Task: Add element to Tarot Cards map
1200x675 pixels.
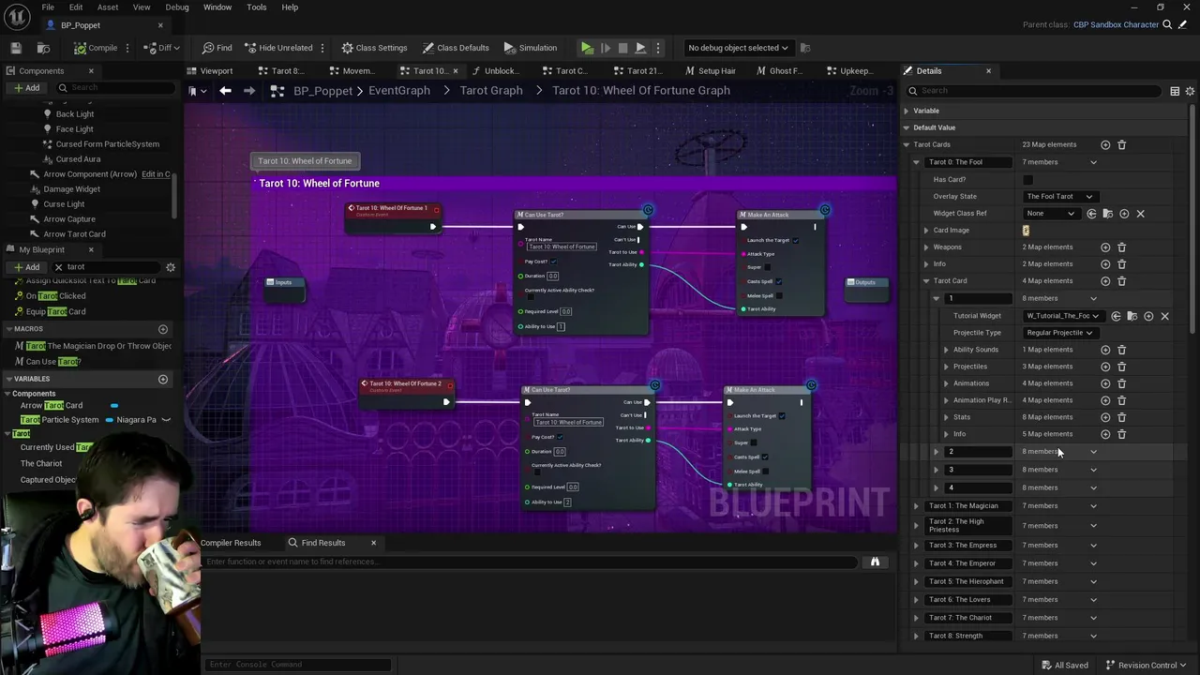Action: coord(1105,145)
